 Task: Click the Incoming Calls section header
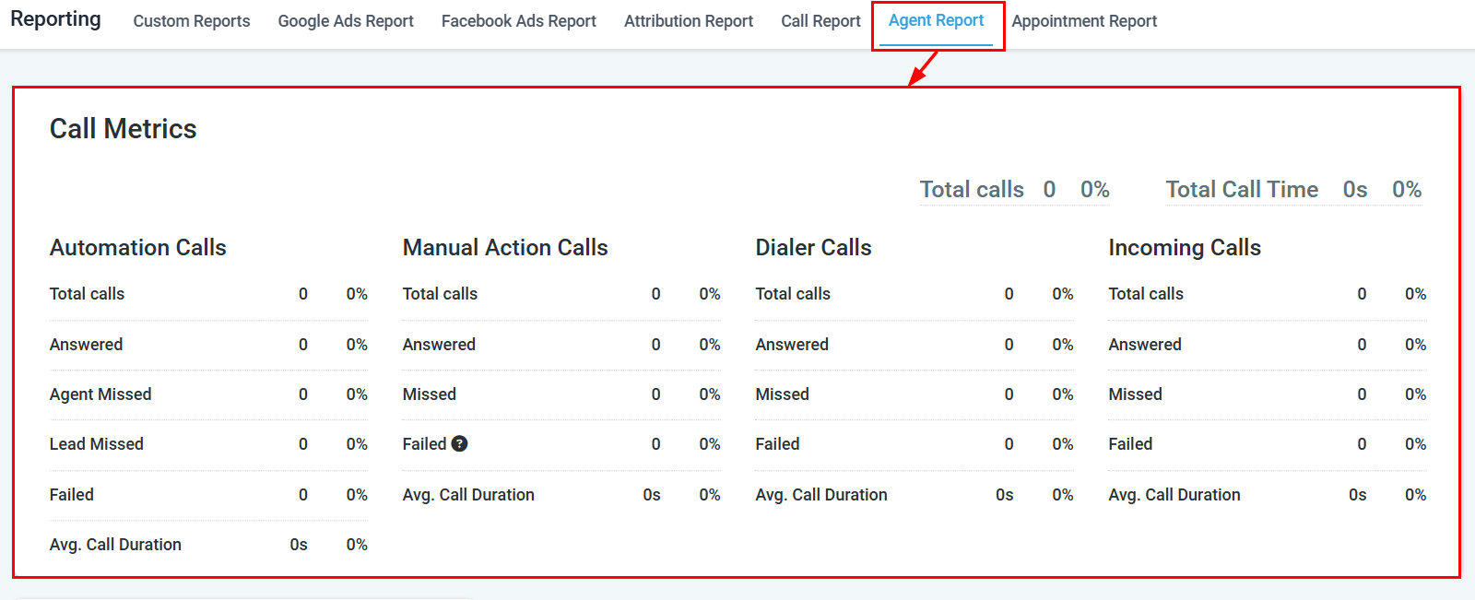coord(1184,247)
